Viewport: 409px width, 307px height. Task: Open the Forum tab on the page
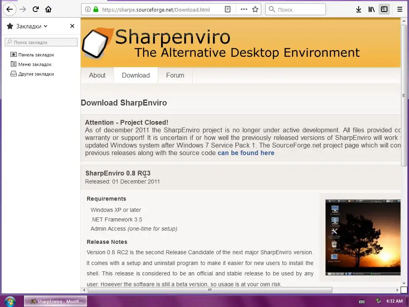(x=175, y=75)
